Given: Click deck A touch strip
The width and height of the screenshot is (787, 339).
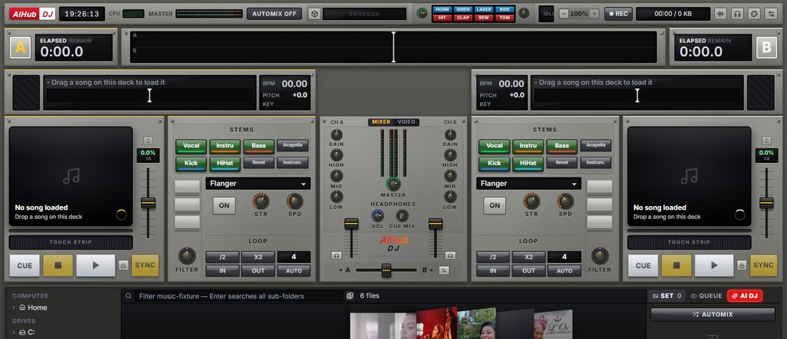Looking at the screenshot, I should (71, 242).
